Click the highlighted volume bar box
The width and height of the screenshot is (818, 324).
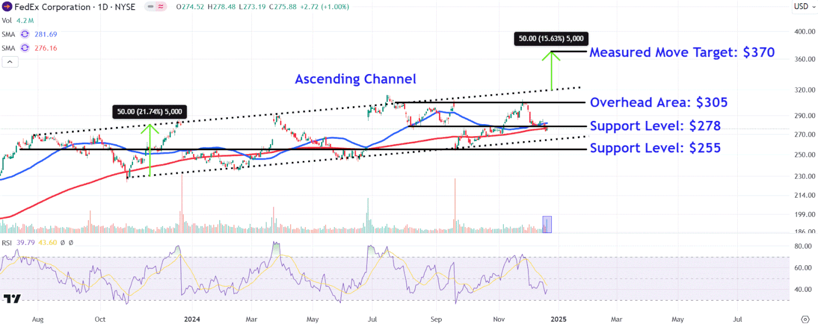[547, 224]
